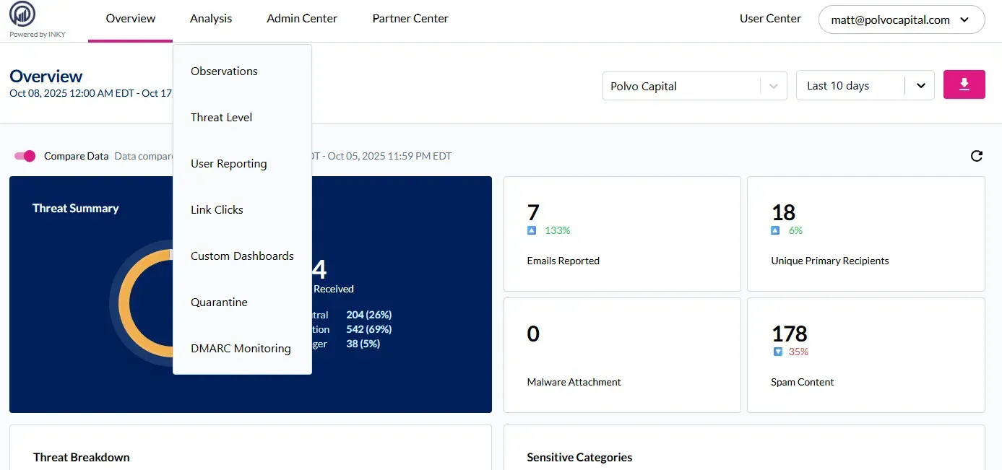Viewport: 1002px width, 470px height.
Task: Click the Unique Primary Recipients trend icon
Action: click(775, 231)
